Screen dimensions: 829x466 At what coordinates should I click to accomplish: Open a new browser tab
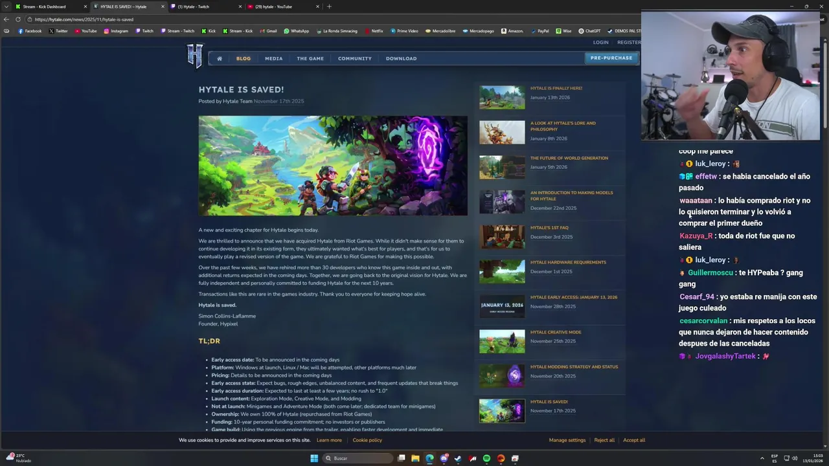click(x=329, y=6)
